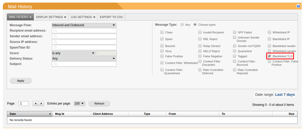
Task: Click the Recipient email address field
Action: coord(84,31)
